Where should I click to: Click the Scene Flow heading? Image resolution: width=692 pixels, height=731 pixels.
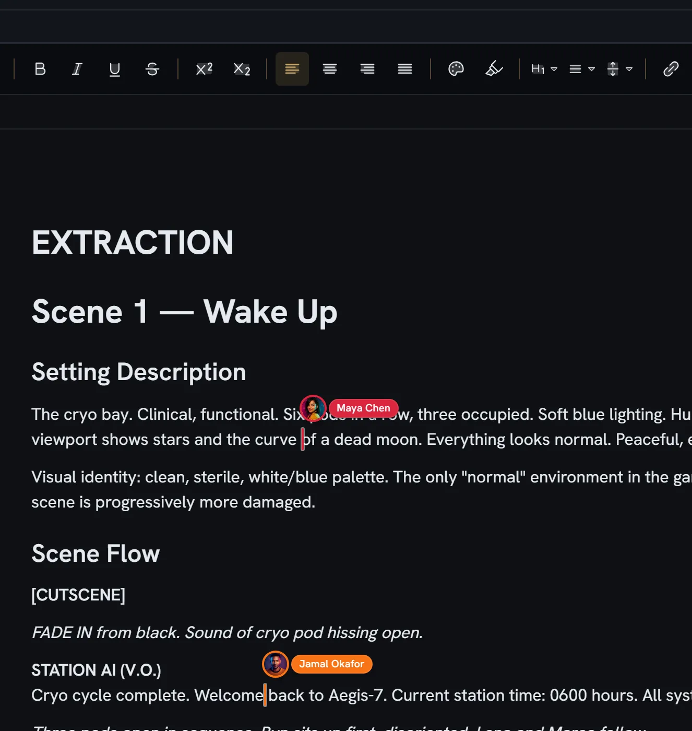[96, 553]
